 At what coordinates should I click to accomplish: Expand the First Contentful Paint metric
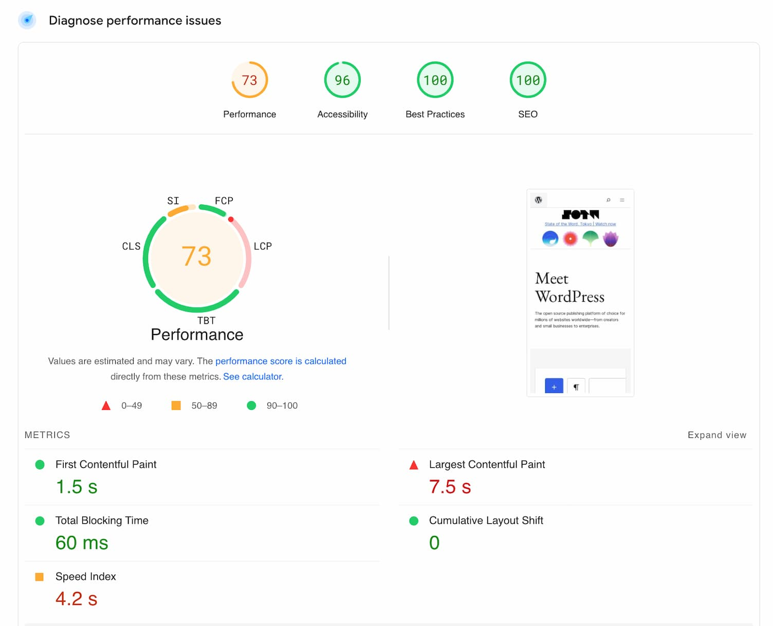[106, 465]
